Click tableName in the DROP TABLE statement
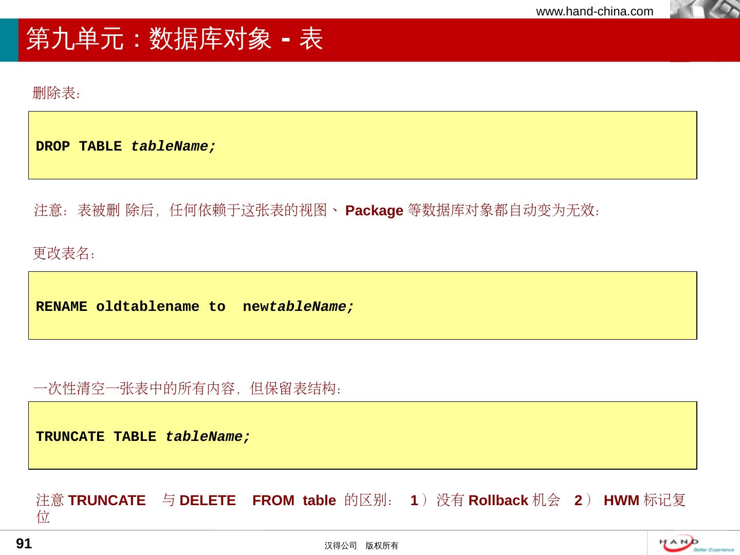The image size is (740, 555). pos(173,146)
